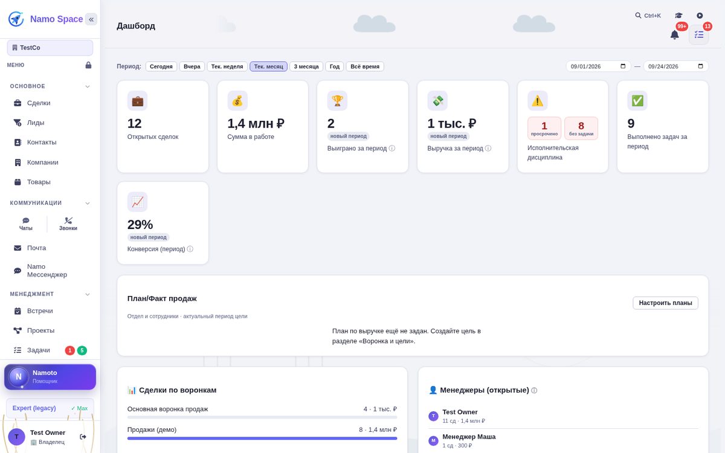Click the chart icon on Конверсия card
Image resolution: width=725 pixels, height=453 pixels.
(x=137, y=202)
